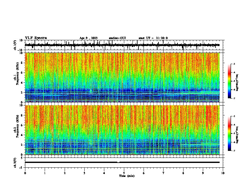The width and height of the screenshot is (251, 194).
Task: Click time axis tick label "3"
Action: point(84,173)
